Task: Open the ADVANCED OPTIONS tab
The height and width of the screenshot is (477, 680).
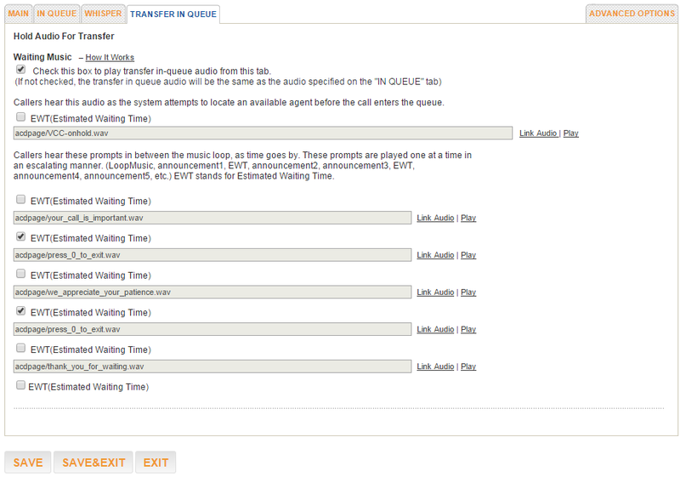Action: [x=632, y=14]
